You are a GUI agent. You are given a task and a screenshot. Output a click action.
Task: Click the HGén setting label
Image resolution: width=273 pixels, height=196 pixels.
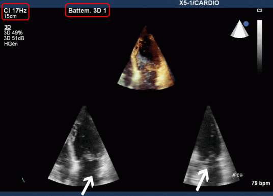coord(11,44)
